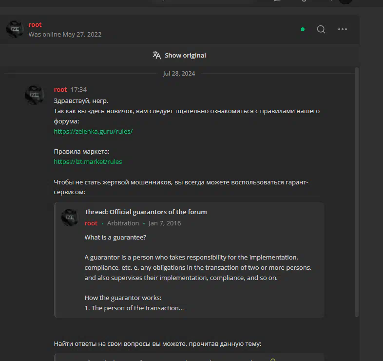The image size is (383, 361).
Task: Open the conversation search magnifier icon
Action: 321,29
